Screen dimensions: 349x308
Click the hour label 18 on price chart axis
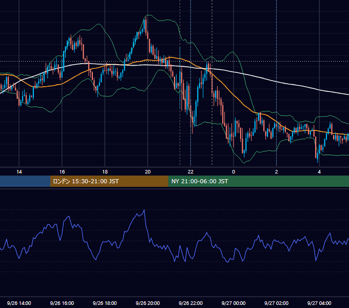point(105,172)
